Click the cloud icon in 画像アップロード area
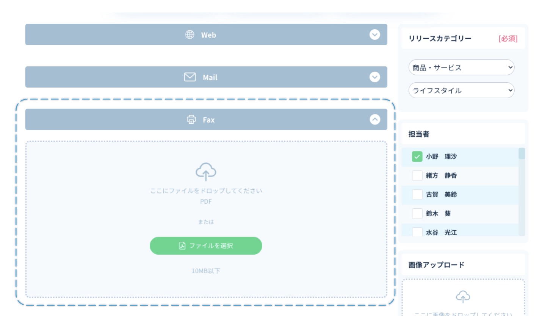Viewport: 542px width, 321px height. point(463,296)
